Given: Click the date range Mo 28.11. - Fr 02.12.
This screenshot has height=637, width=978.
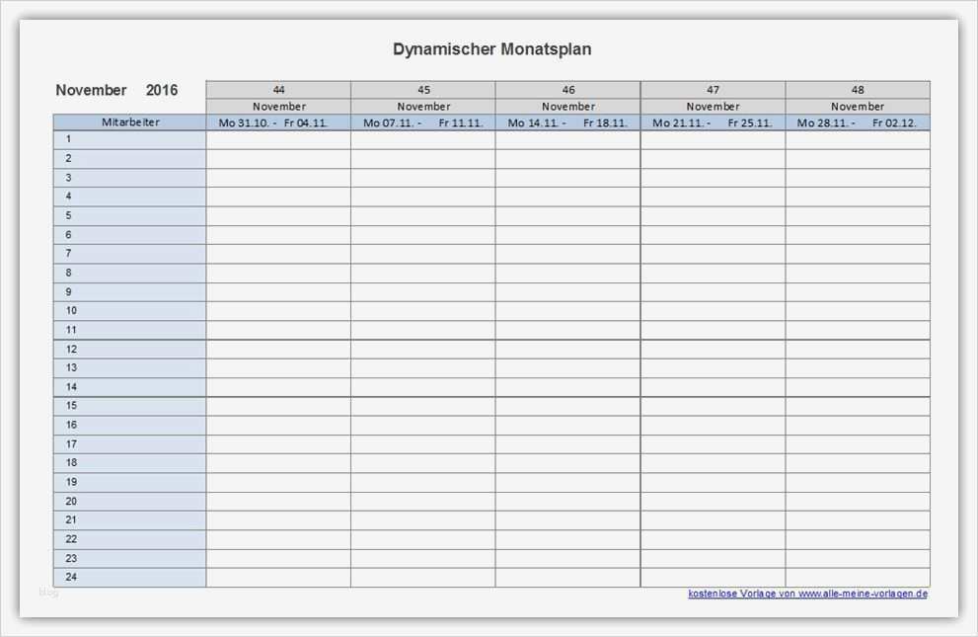Looking at the screenshot, I should tap(857, 122).
